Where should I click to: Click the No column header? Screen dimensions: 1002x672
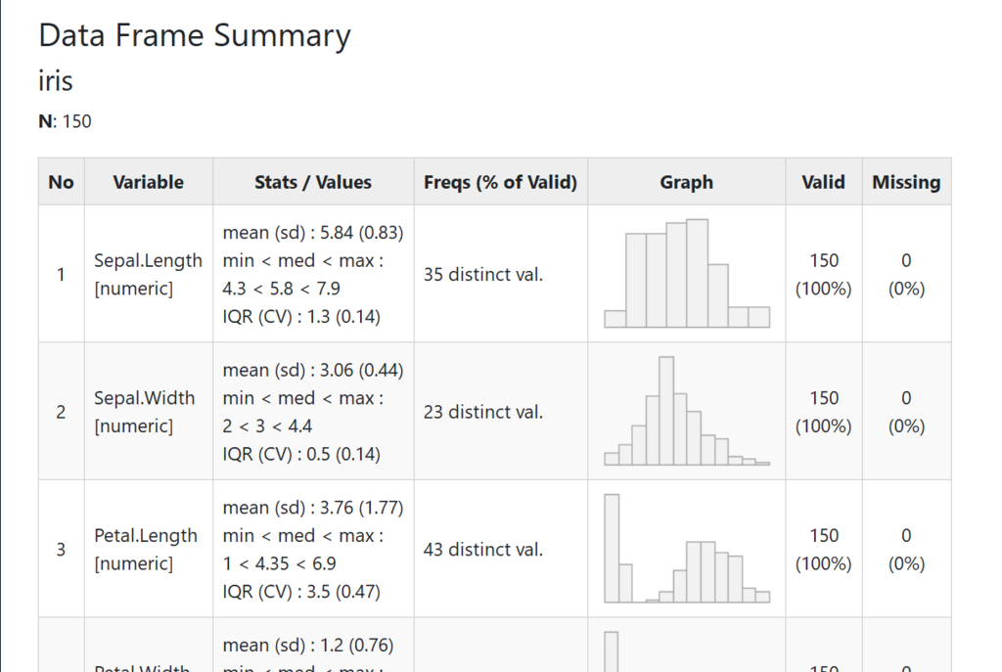pyautogui.click(x=62, y=182)
